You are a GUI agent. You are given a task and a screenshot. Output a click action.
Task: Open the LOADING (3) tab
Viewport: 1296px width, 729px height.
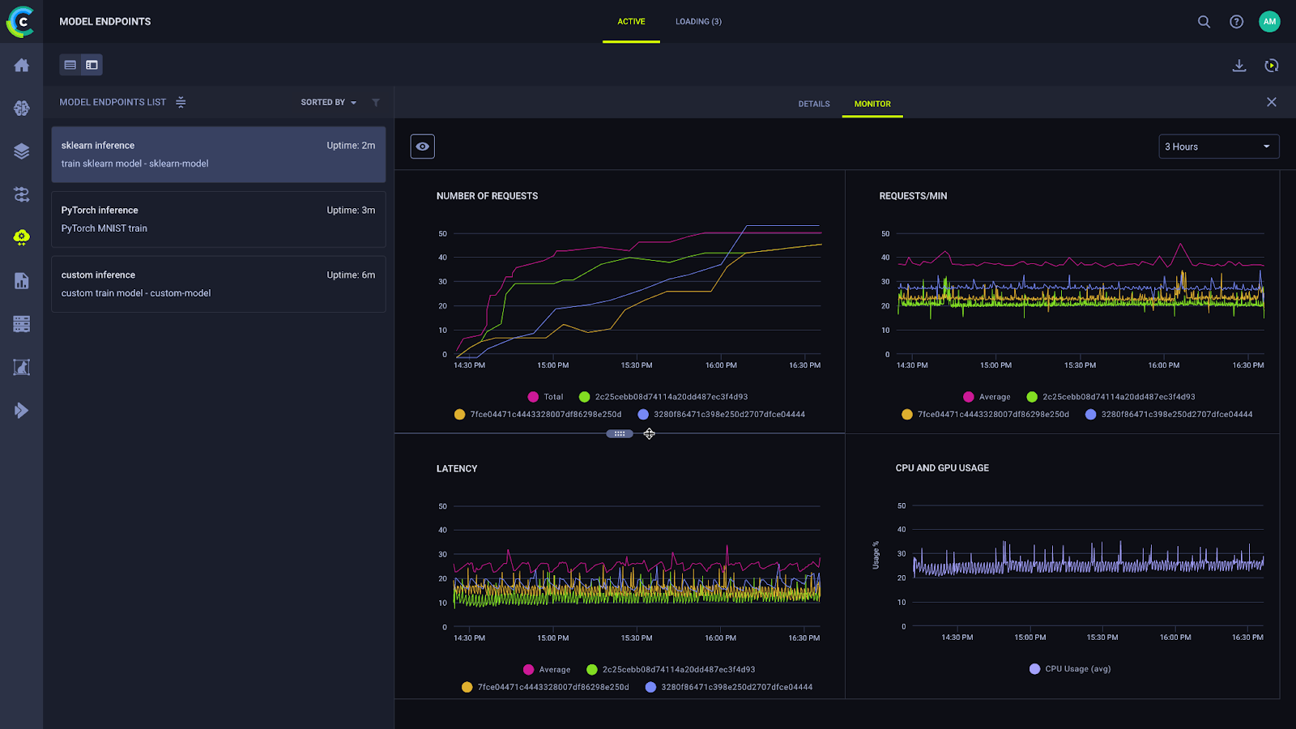click(697, 22)
